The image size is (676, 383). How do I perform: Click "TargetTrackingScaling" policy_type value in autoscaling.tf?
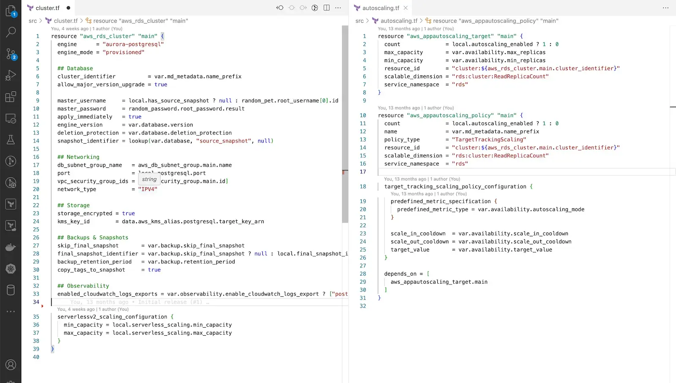click(489, 140)
